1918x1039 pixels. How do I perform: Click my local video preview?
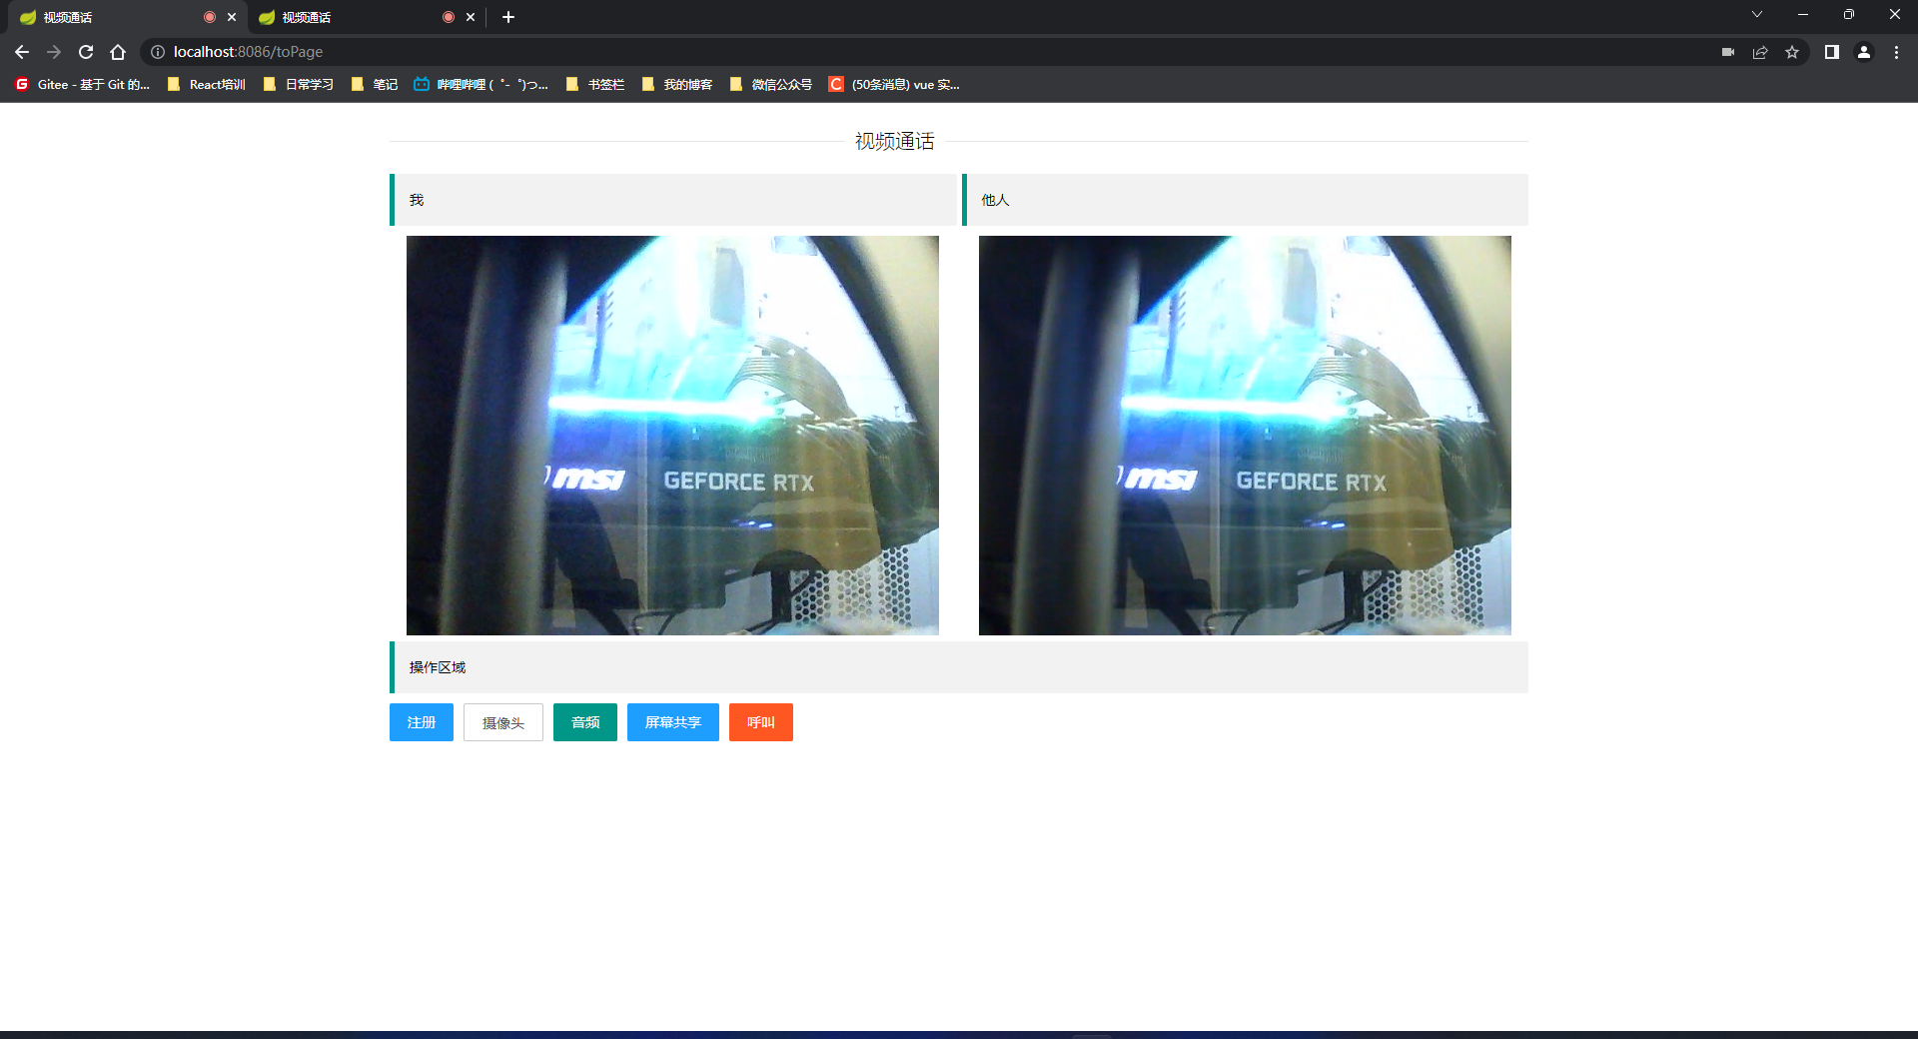pos(672,436)
